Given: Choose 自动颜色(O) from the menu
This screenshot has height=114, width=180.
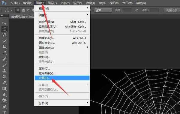Looking at the screenshot, I should point(62,31).
